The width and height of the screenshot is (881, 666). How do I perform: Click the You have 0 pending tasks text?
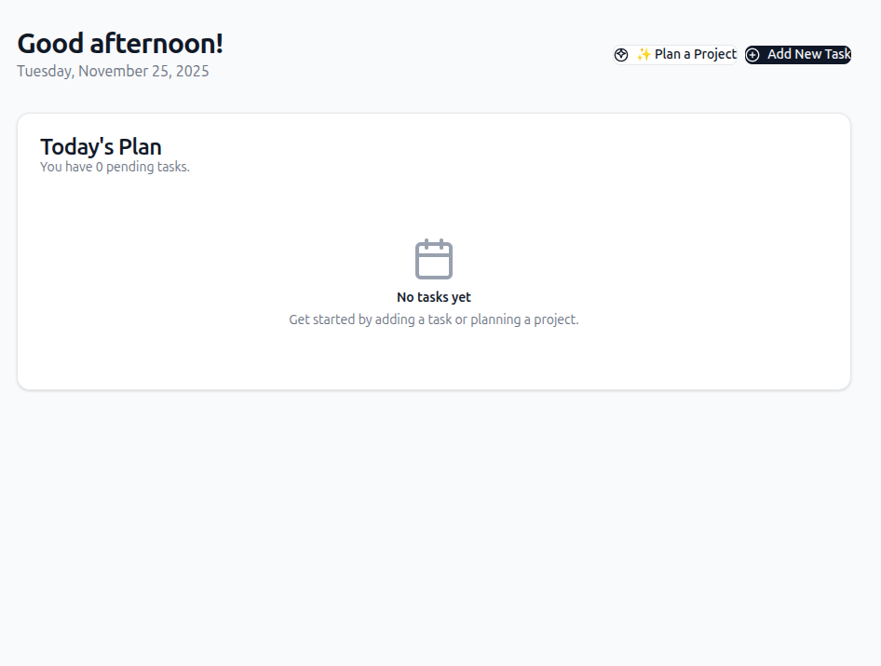pyautogui.click(x=115, y=168)
